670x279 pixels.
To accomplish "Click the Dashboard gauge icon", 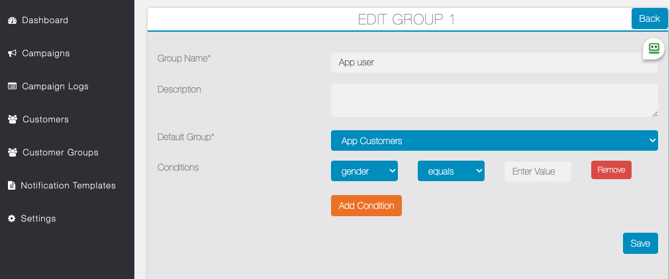I will (x=12, y=20).
